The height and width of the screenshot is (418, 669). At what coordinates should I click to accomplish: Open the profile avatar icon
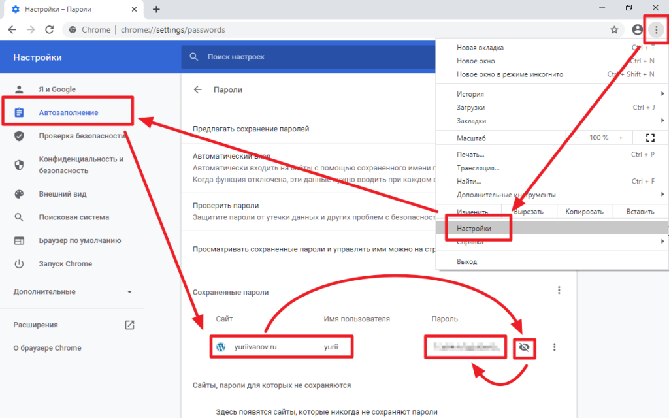coord(638,29)
